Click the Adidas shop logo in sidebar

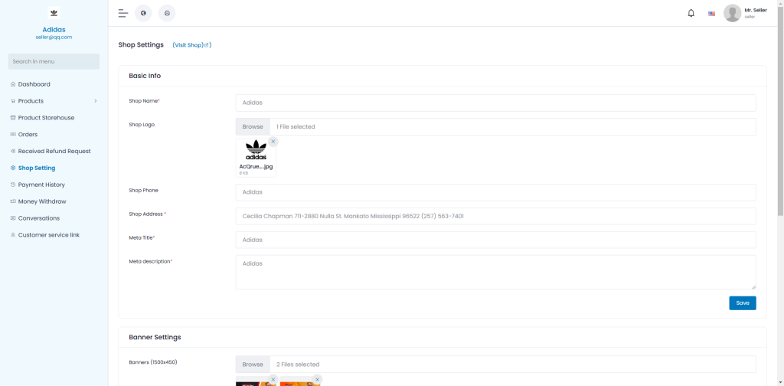tap(54, 13)
